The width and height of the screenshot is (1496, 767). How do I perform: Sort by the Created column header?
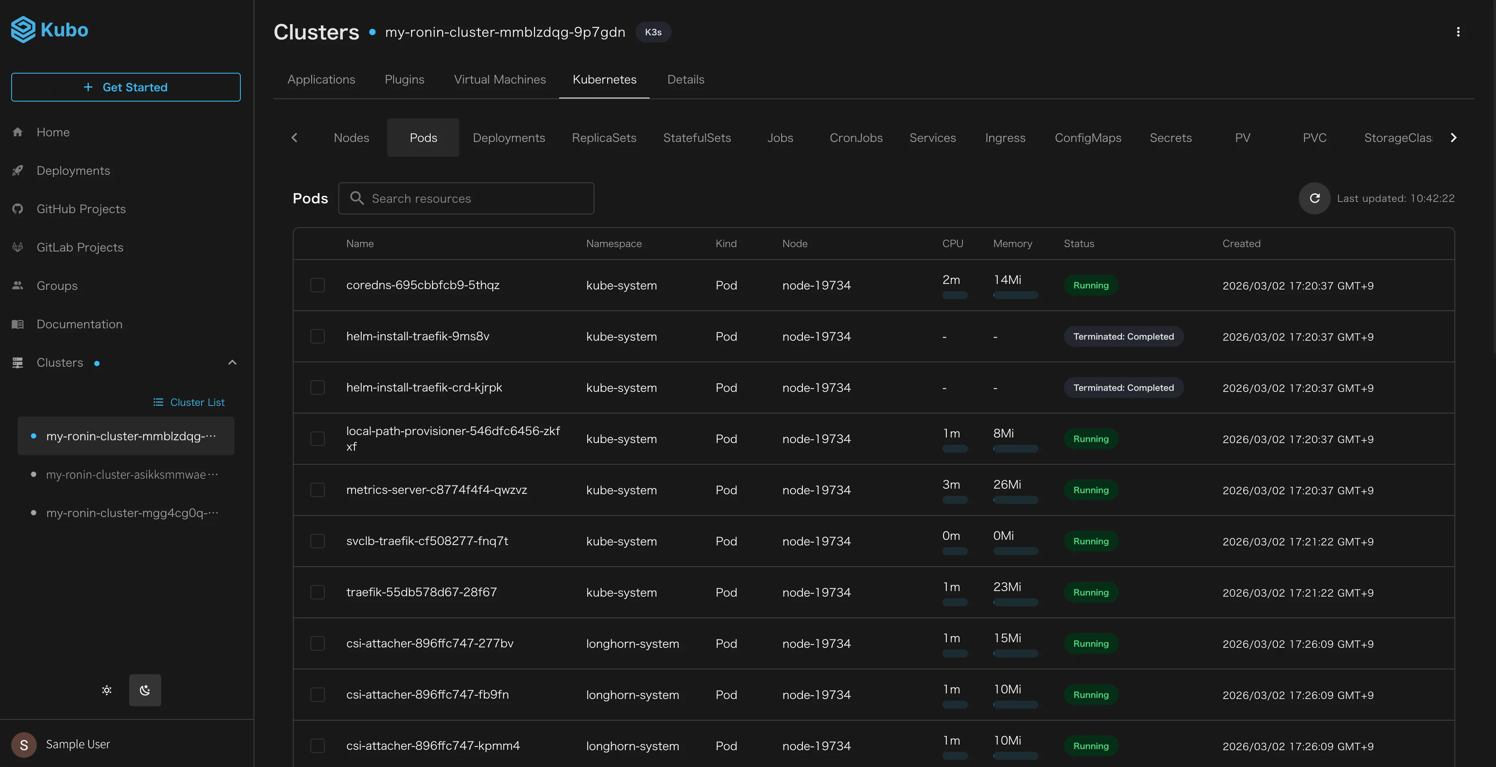(1241, 243)
